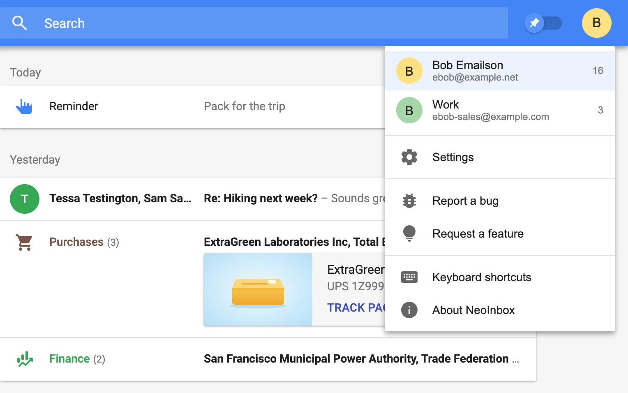Choose Report a bug
Image resolution: width=628 pixels, height=393 pixels.
click(500, 201)
